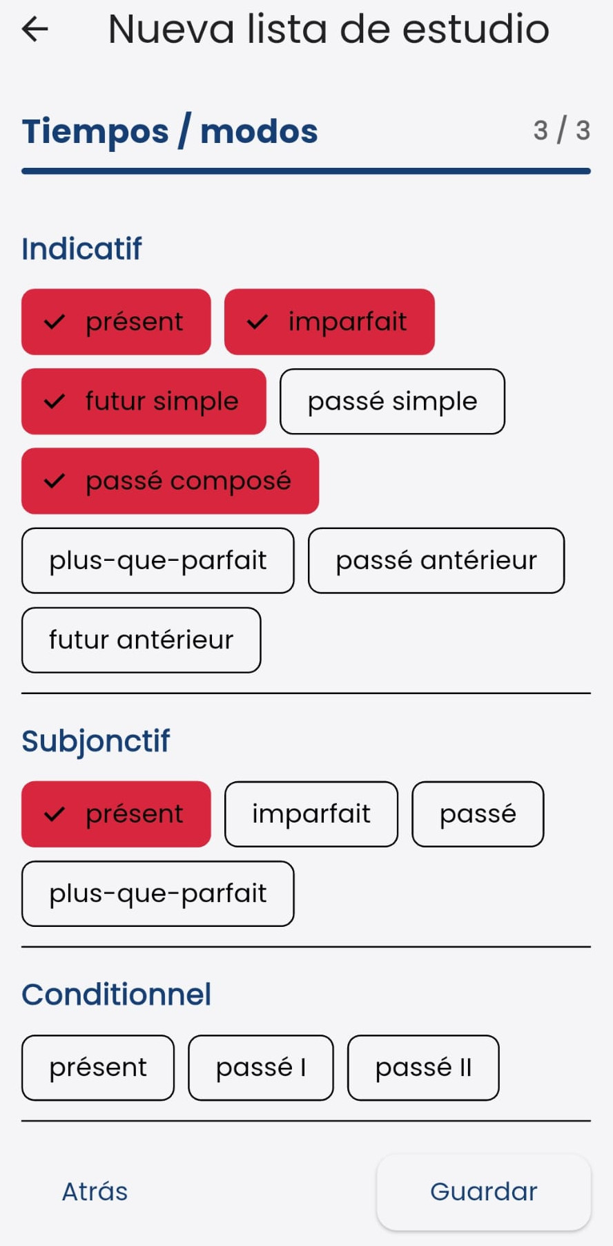
Task: Click the step progress bar
Action: coord(306,171)
